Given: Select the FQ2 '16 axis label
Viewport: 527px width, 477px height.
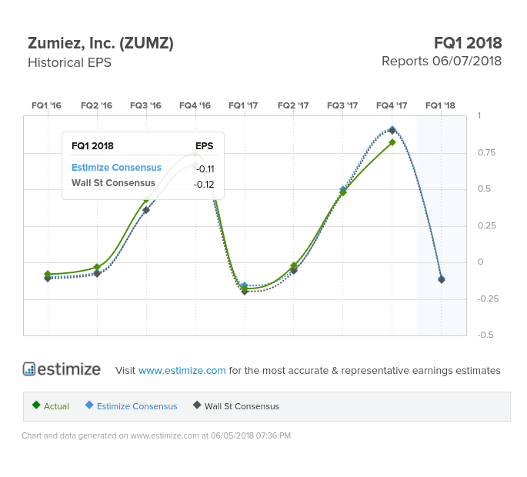Looking at the screenshot, I should (96, 105).
